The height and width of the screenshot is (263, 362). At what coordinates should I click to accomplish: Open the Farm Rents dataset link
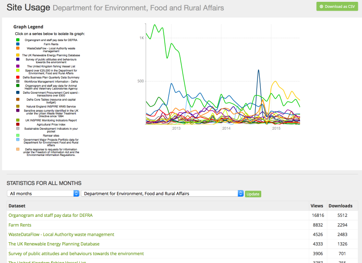pos(20,225)
